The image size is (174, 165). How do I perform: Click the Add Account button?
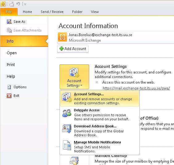point(73,49)
